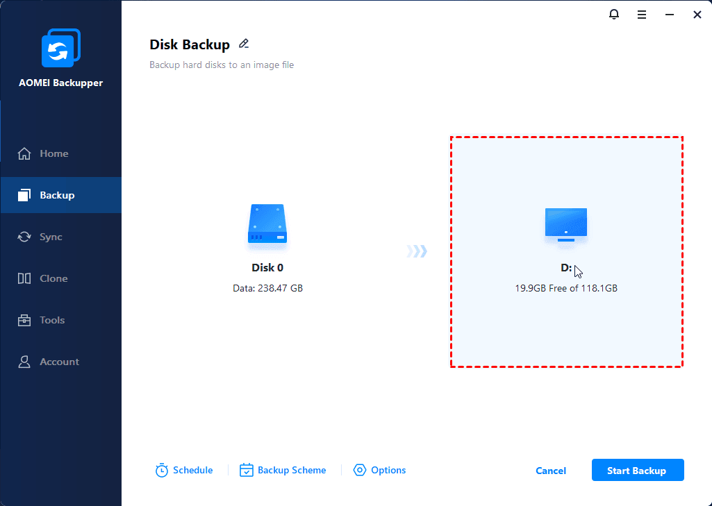Screen dimensions: 712x506
Task: Select the D: destination drive icon
Action: click(566, 225)
